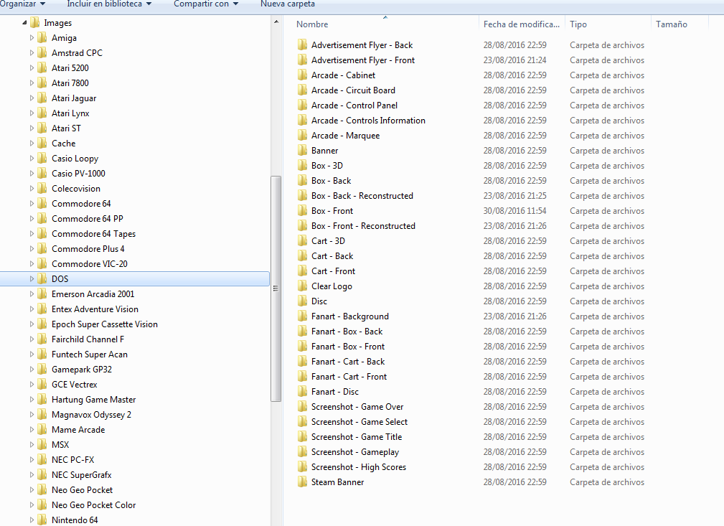This screenshot has height=526, width=724.
Task: Select Emerson Arcadia 2001 in tree
Action: click(x=93, y=294)
